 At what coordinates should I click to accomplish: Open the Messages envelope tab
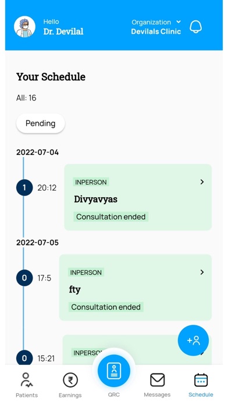(x=157, y=385)
